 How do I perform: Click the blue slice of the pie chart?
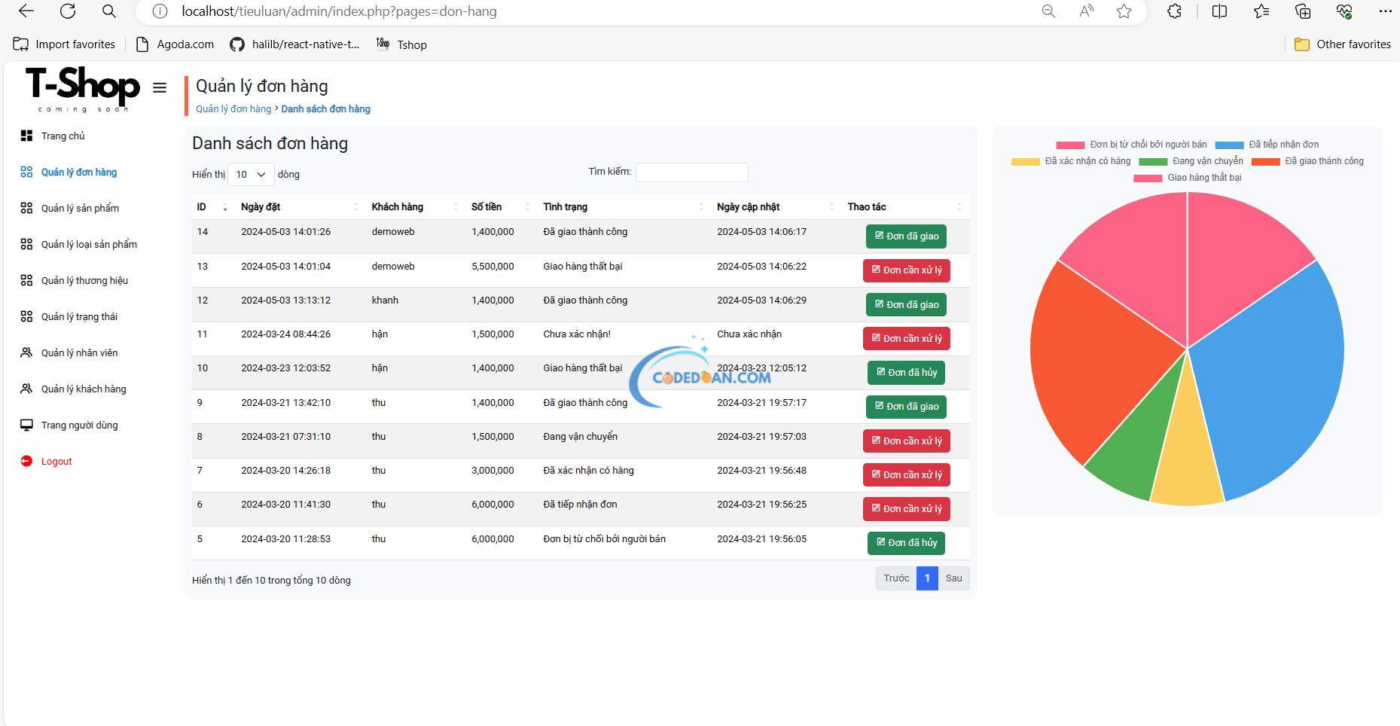pos(1273,377)
